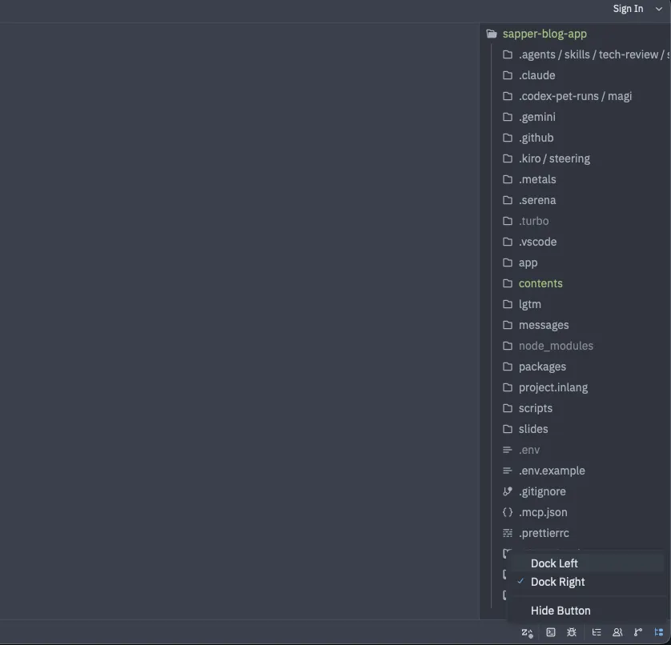The height and width of the screenshot is (645, 671).
Task: Expand the .github folder
Action: [x=575, y=138]
